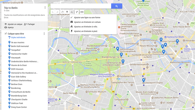Select Musée de la Stasi item
The width and height of the screenshot is (195, 110).
[19, 65]
